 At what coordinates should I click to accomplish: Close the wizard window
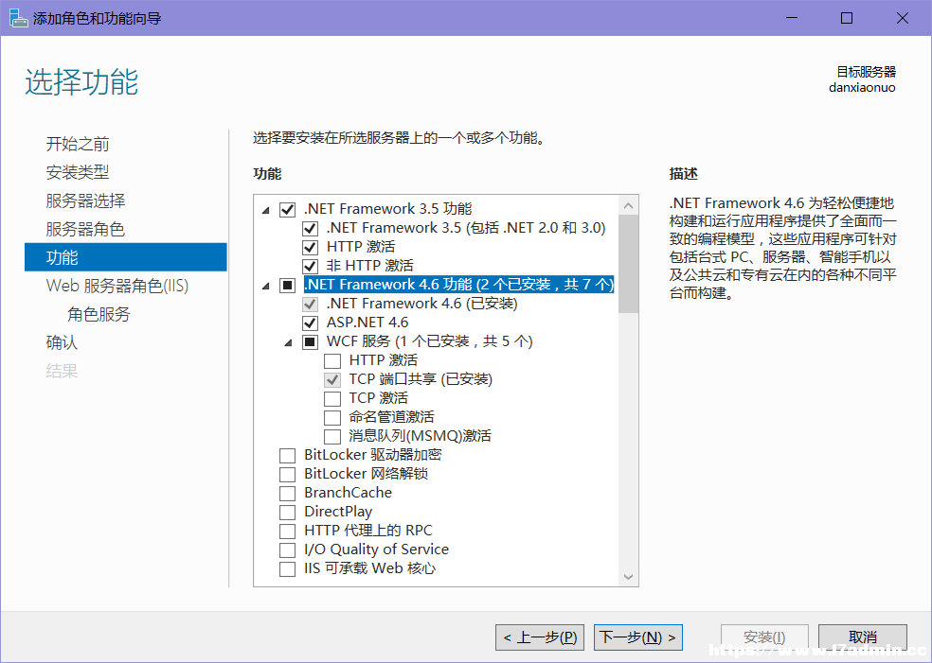click(x=903, y=18)
